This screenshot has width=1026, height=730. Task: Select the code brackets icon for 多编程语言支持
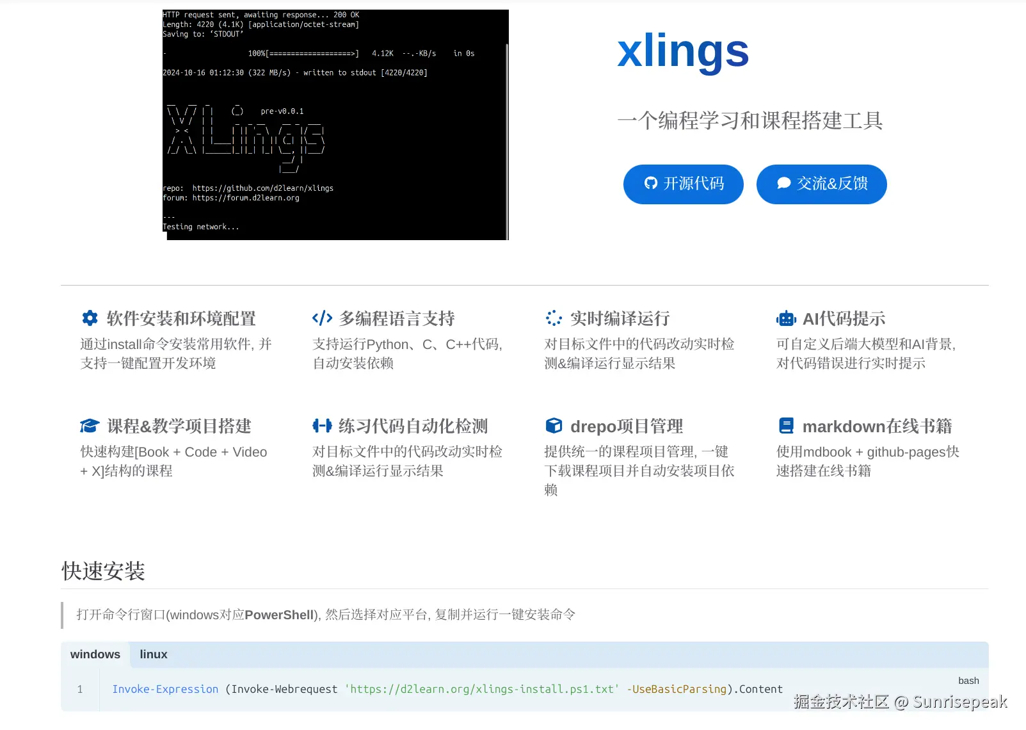(322, 318)
